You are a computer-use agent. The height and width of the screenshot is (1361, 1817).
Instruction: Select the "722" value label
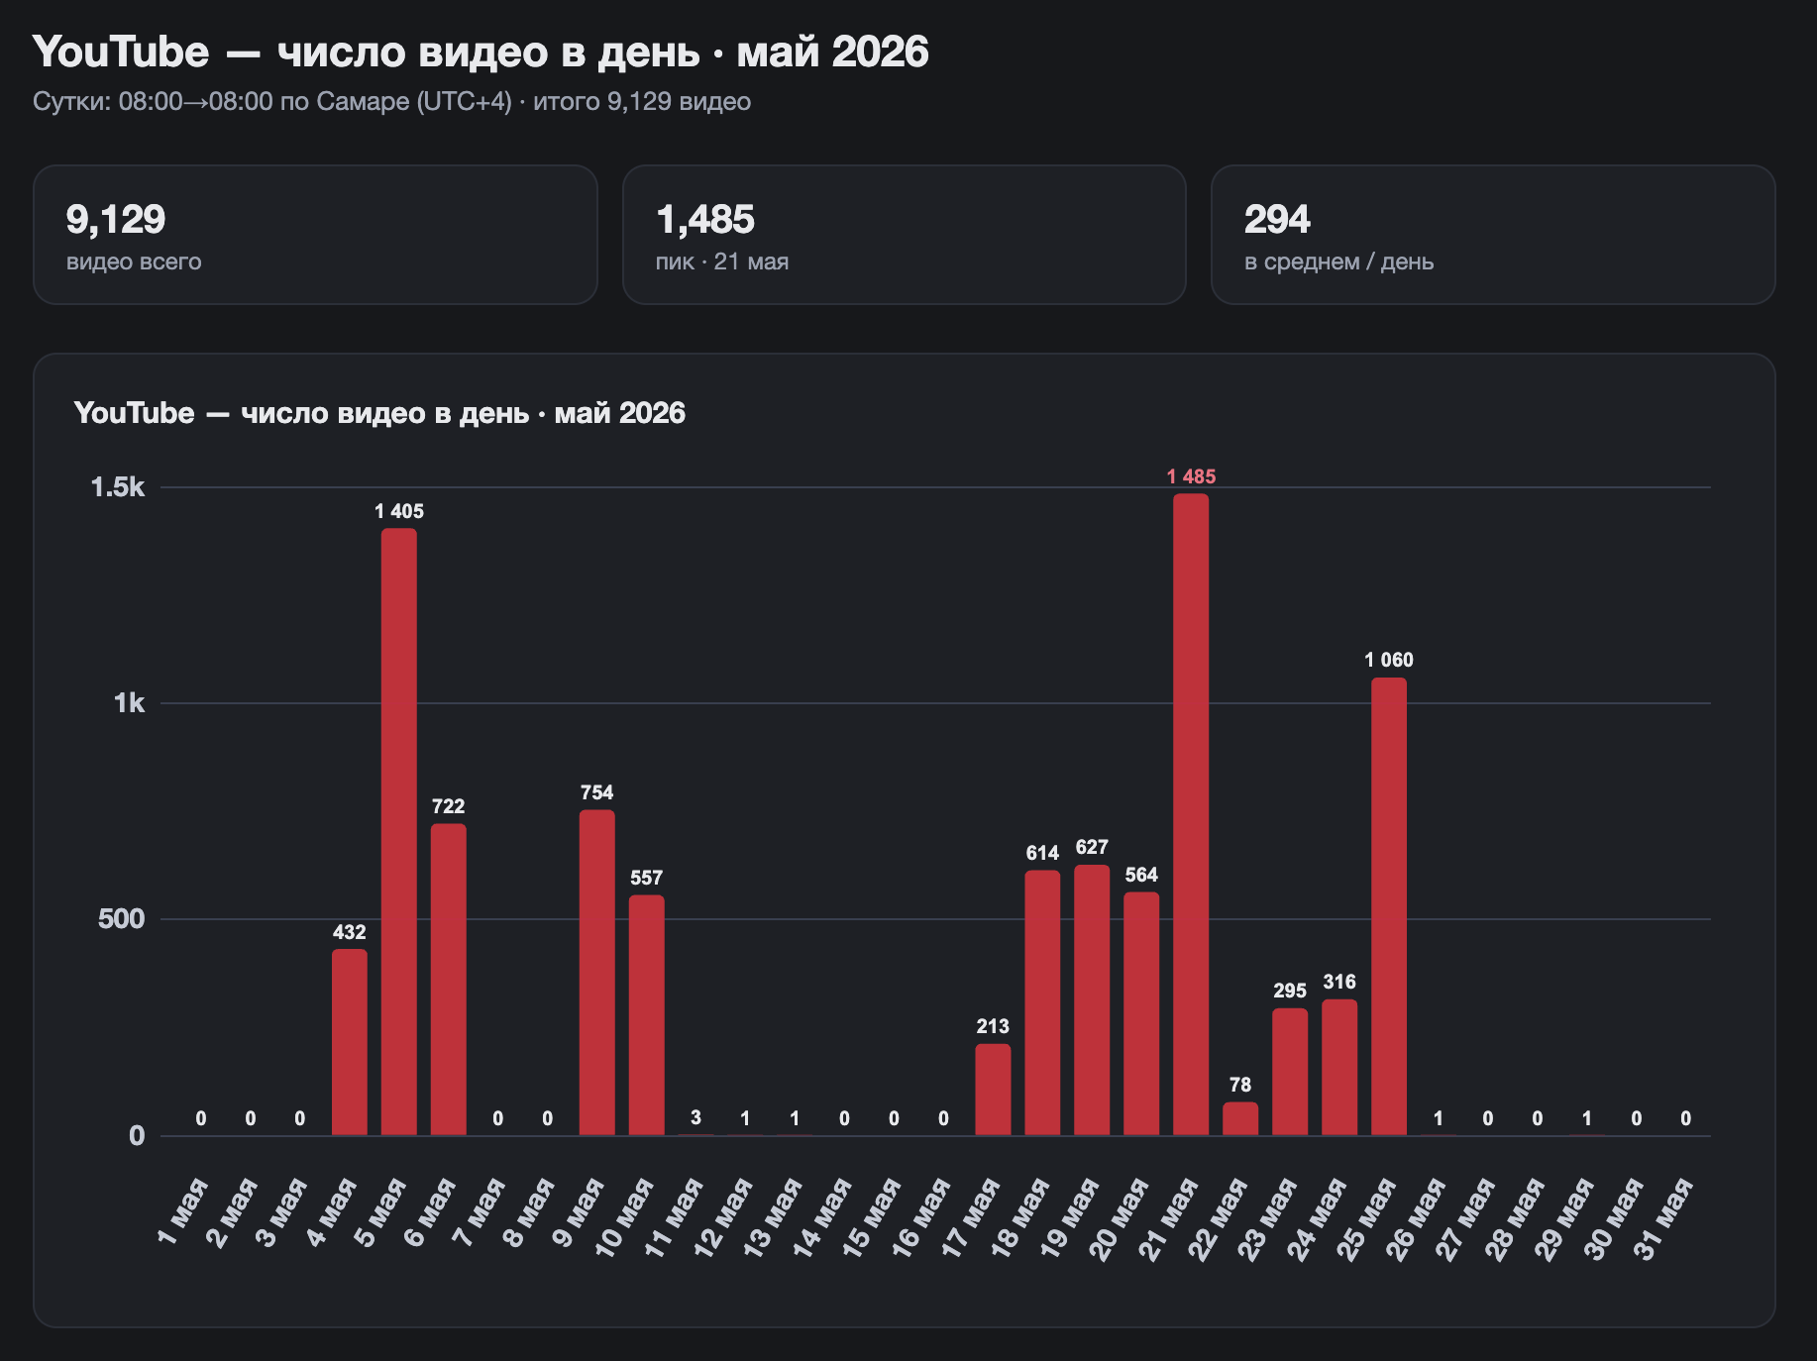tap(449, 806)
